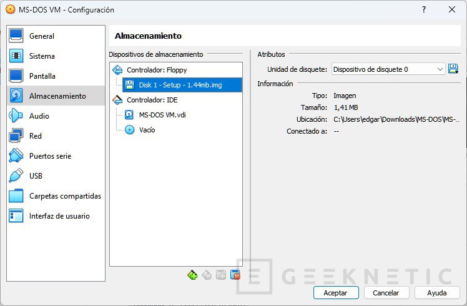Go to the USB settings section
Image resolution: width=467 pixels, height=306 pixels.
(x=36, y=176)
